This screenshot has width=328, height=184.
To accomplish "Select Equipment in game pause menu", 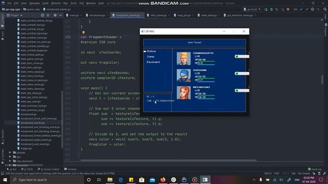I will click(x=153, y=62).
